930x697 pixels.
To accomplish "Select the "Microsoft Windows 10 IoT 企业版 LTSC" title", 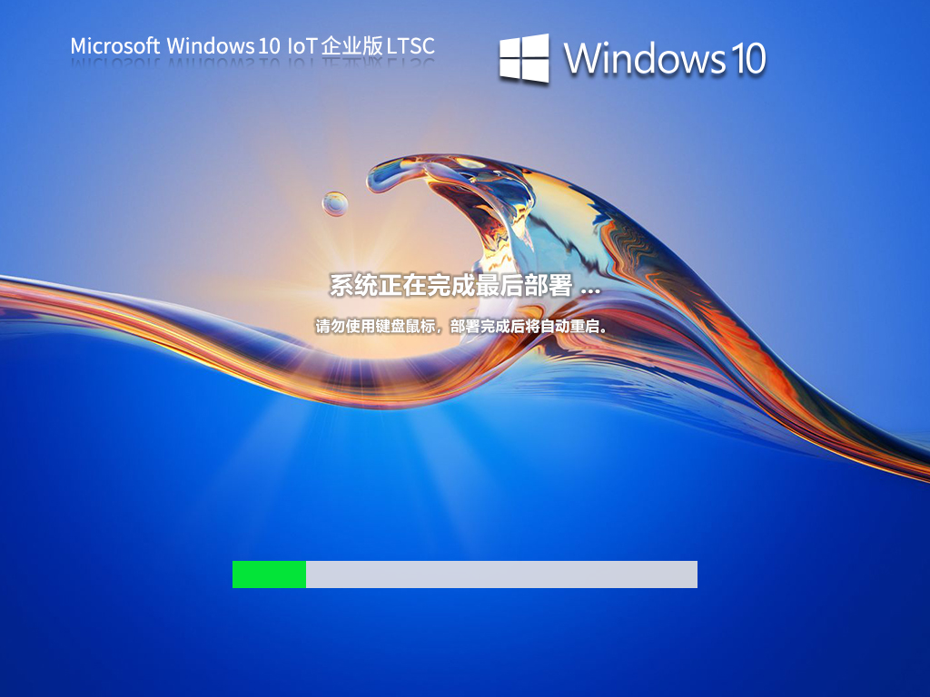I will coord(252,45).
